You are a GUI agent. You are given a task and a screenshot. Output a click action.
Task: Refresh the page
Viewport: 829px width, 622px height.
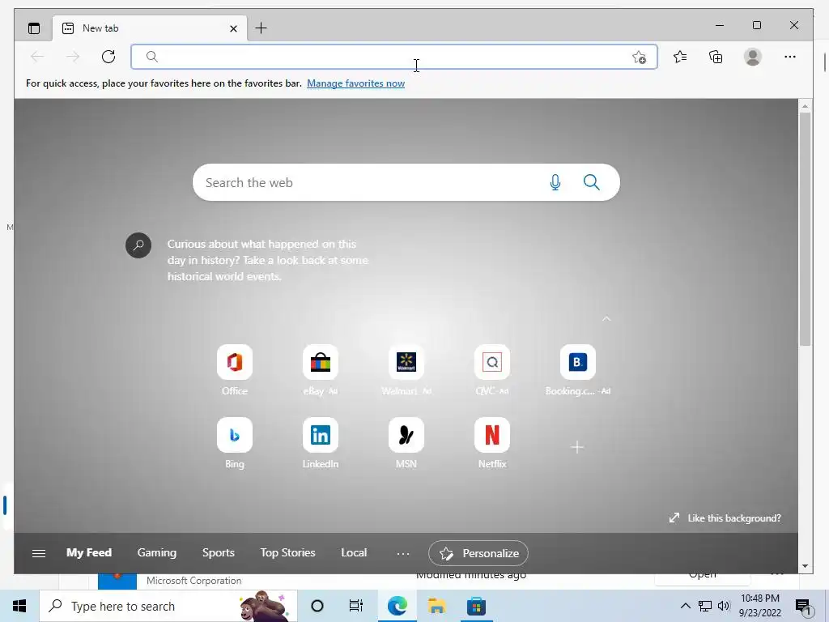[108, 57]
